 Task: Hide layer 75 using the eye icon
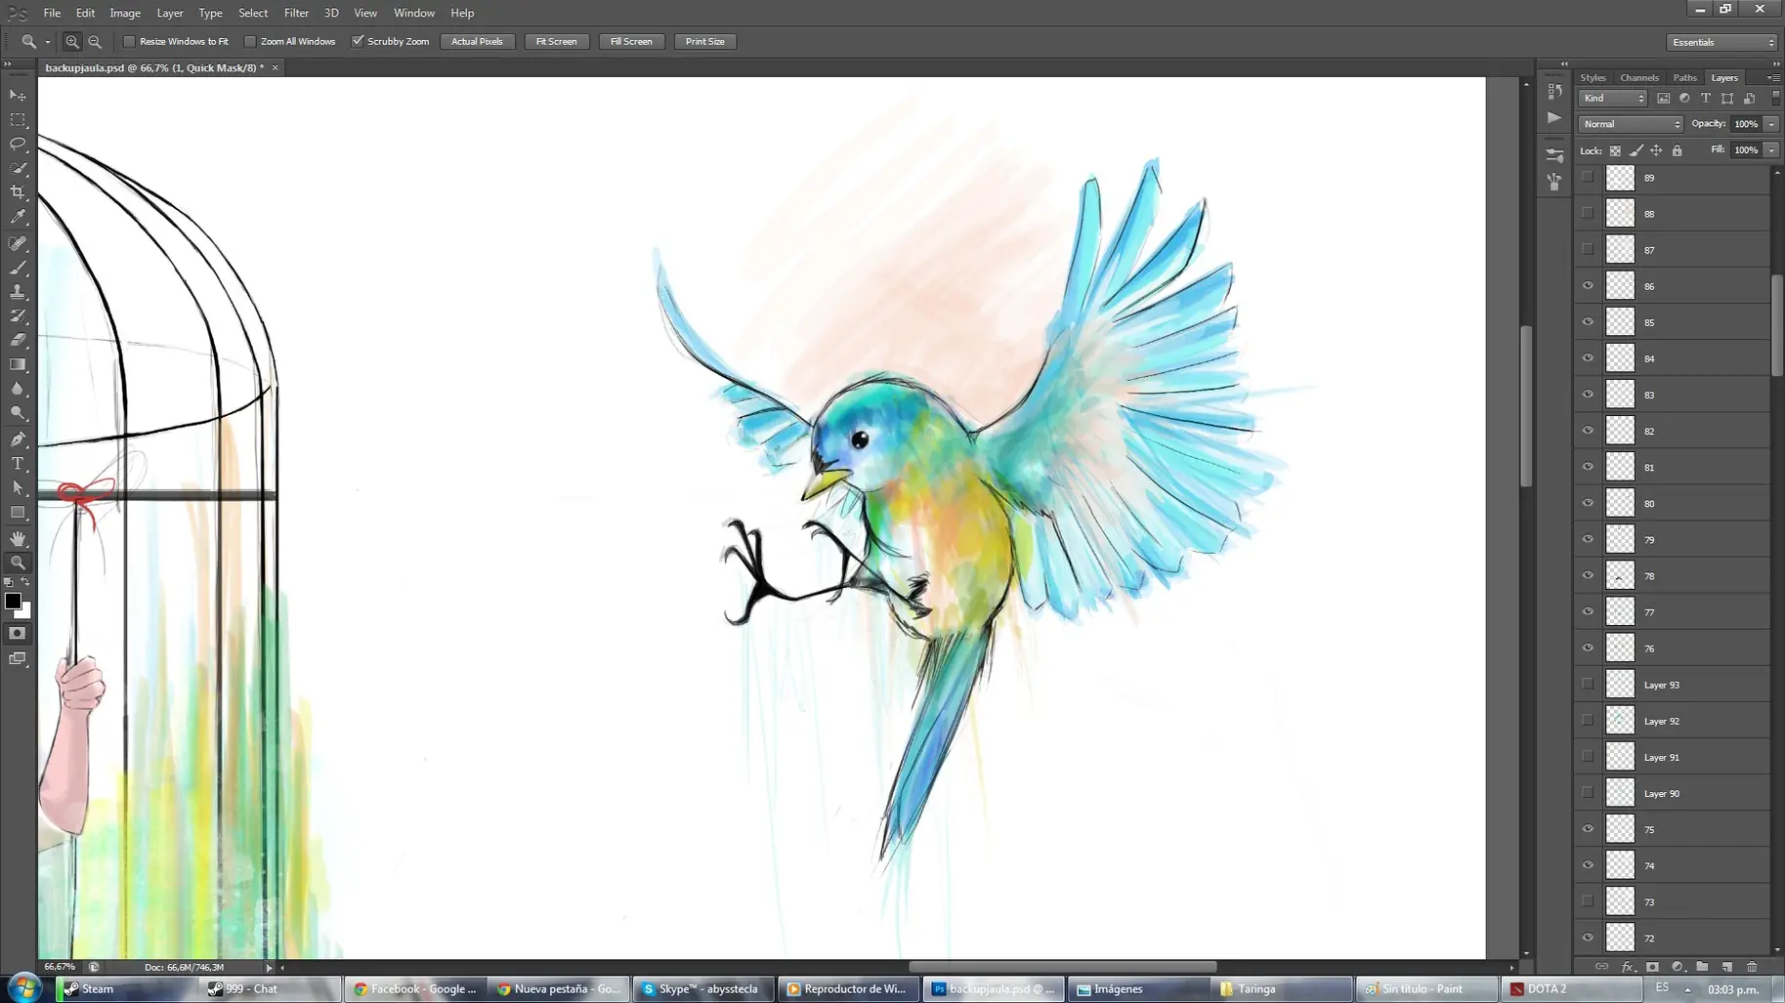[x=1588, y=829]
